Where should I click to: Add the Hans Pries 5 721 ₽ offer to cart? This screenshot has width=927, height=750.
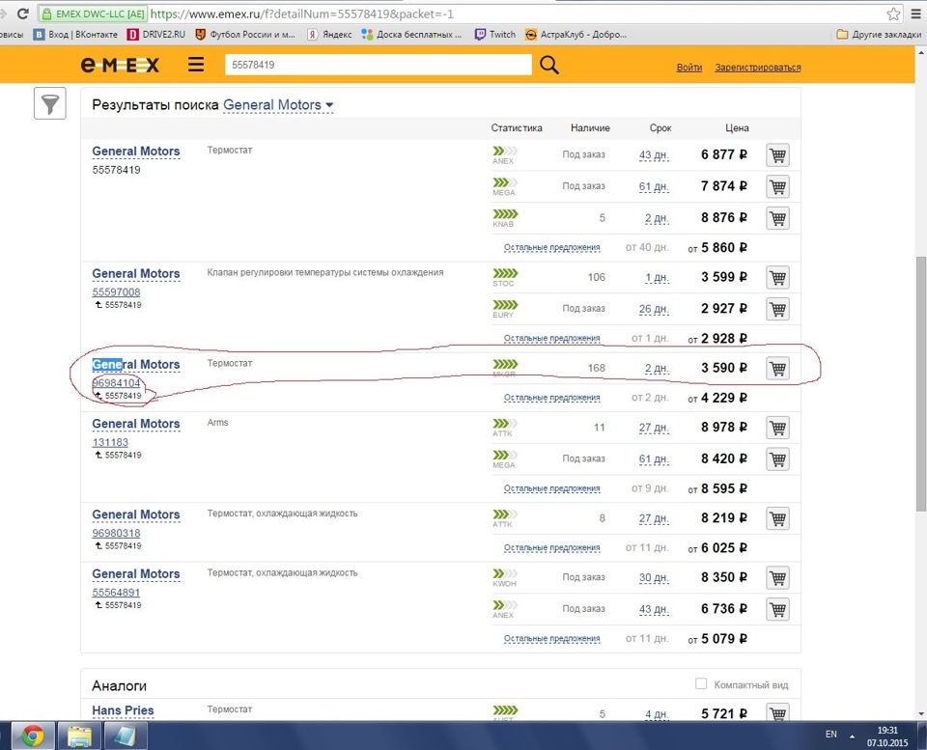pos(777,712)
